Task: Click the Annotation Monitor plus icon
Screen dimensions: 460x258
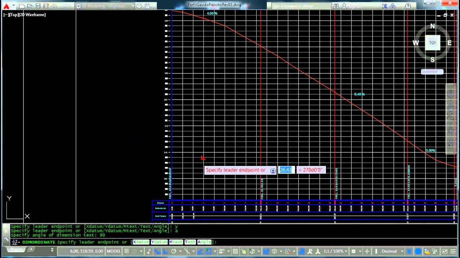Action: (x=367, y=251)
